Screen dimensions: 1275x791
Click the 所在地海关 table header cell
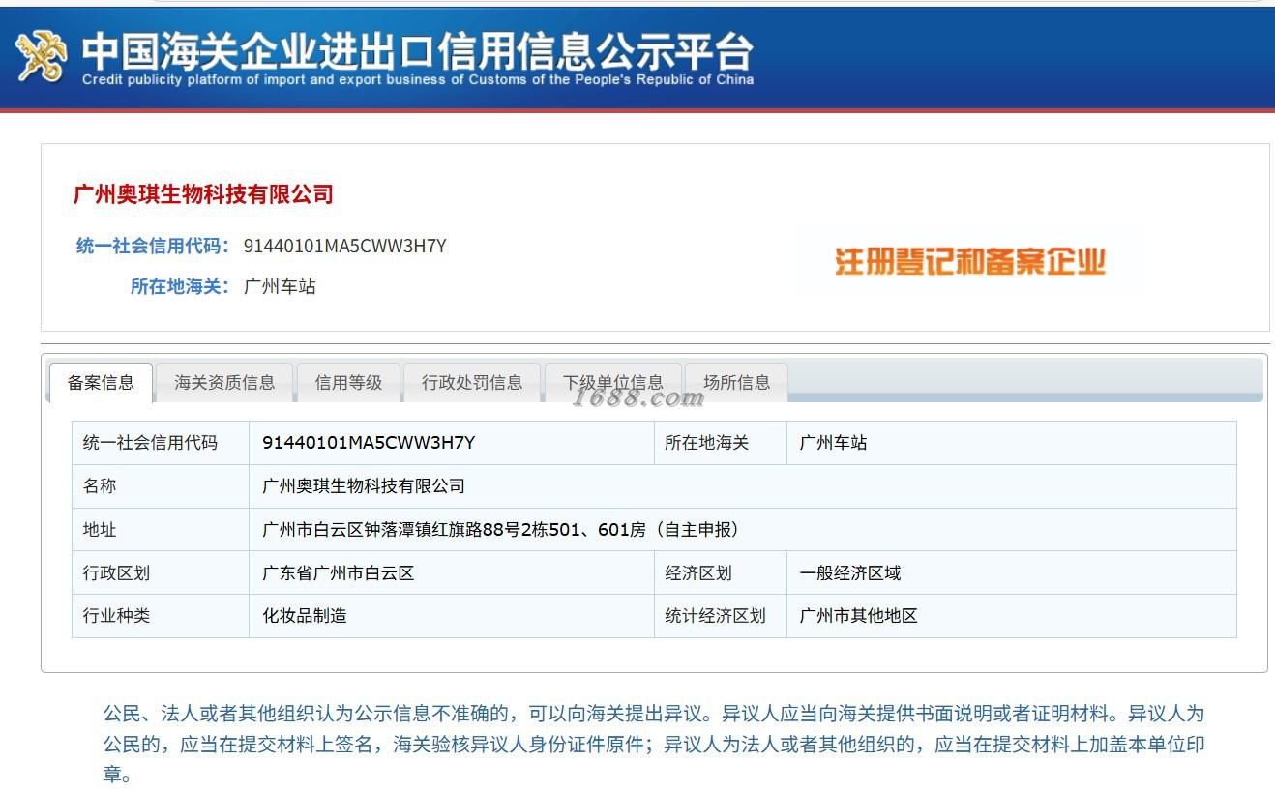coord(721,443)
